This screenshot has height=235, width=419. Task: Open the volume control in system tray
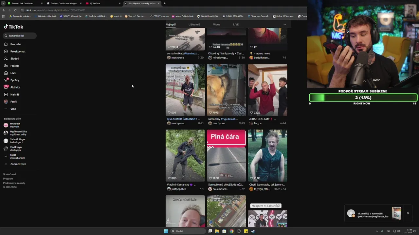[x=398, y=231]
